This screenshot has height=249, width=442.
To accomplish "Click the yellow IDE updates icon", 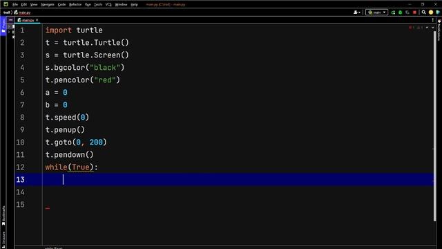I will point(431,12).
